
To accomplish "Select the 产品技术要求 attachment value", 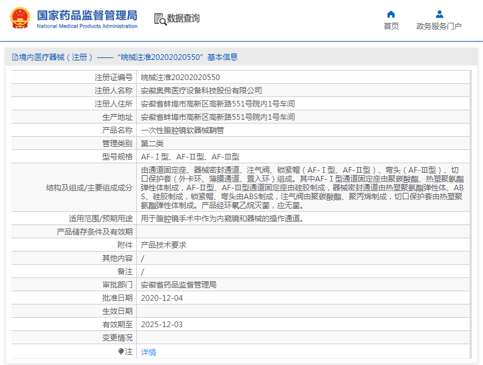I will coord(163,245).
